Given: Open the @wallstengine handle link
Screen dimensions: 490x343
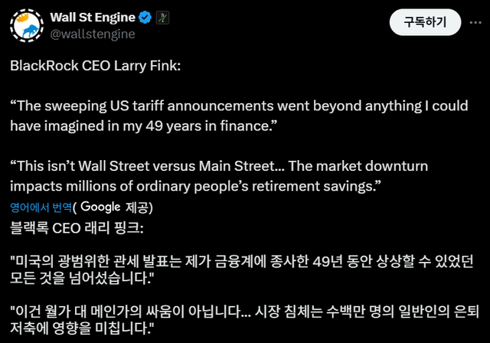Looking at the screenshot, I should coord(92,34).
